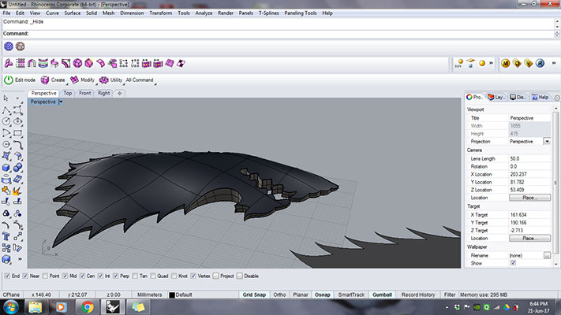Click the yellow render sphere icon

[482, 64]
